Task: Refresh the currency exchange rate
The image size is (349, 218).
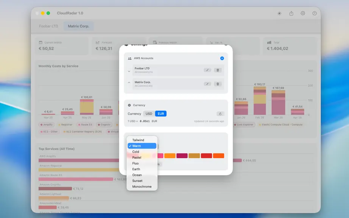Action: pyautogui.click(x=220, y=114)
